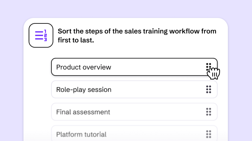Click the "first to last." line of question
Viewport: 252px width, 141px height.
click(x=76, y=41)
